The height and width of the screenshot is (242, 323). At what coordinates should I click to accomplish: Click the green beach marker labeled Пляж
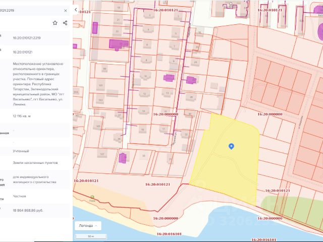click(x=92, y=197)
